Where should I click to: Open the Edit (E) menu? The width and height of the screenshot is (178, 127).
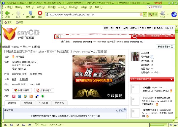pos(19,7)
